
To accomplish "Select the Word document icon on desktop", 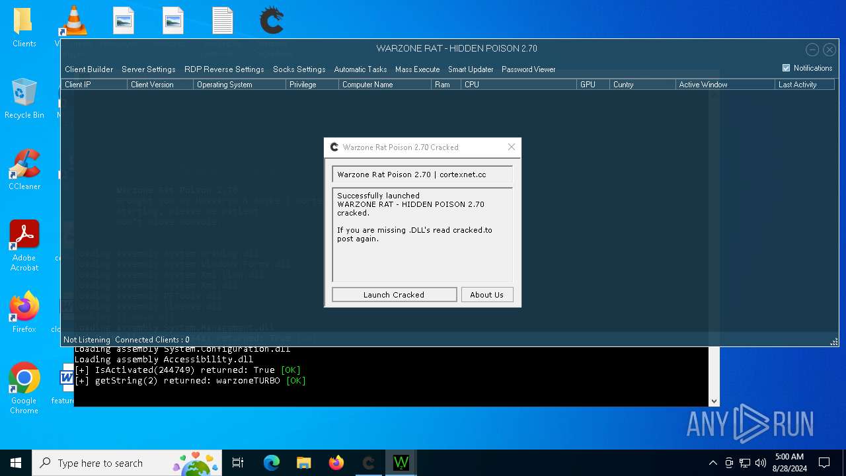I will pos(66,378).
